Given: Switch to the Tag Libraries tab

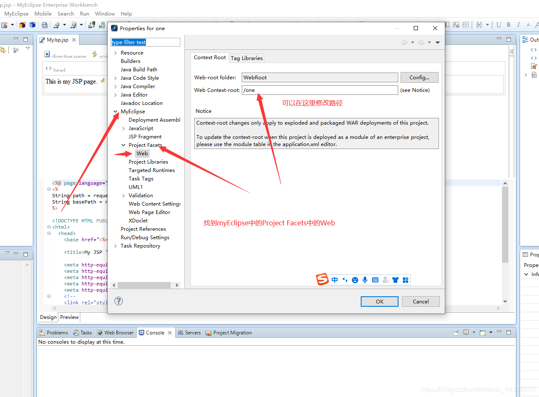Looking at the screenshot, I should (x=247, y=58).
